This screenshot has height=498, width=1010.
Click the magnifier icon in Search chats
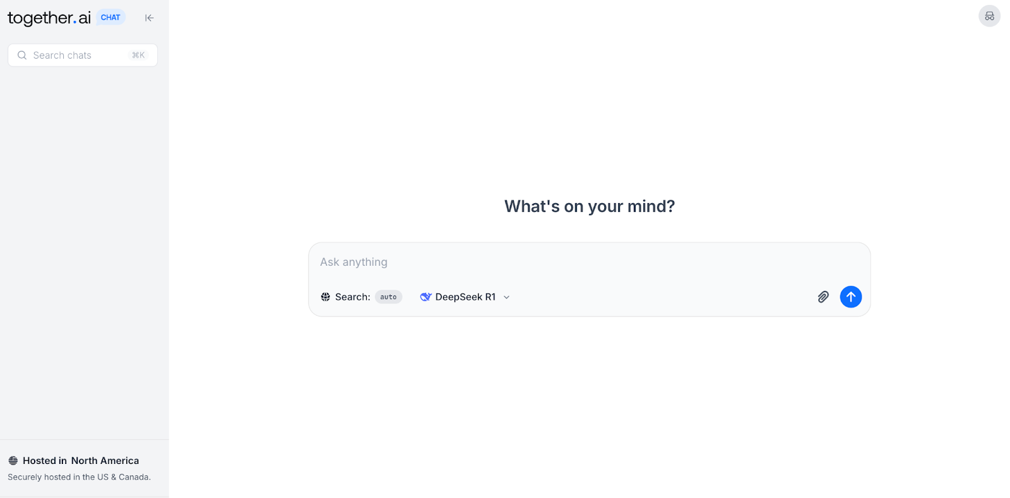tap(22, 56)
